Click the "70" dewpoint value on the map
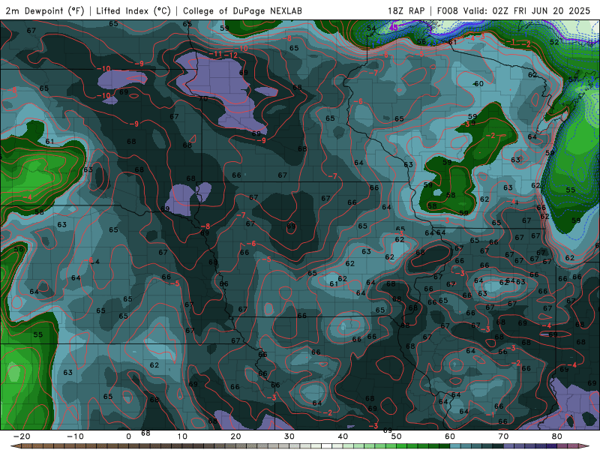Screen dimensions: 600x450 click(x=203, y=98)
